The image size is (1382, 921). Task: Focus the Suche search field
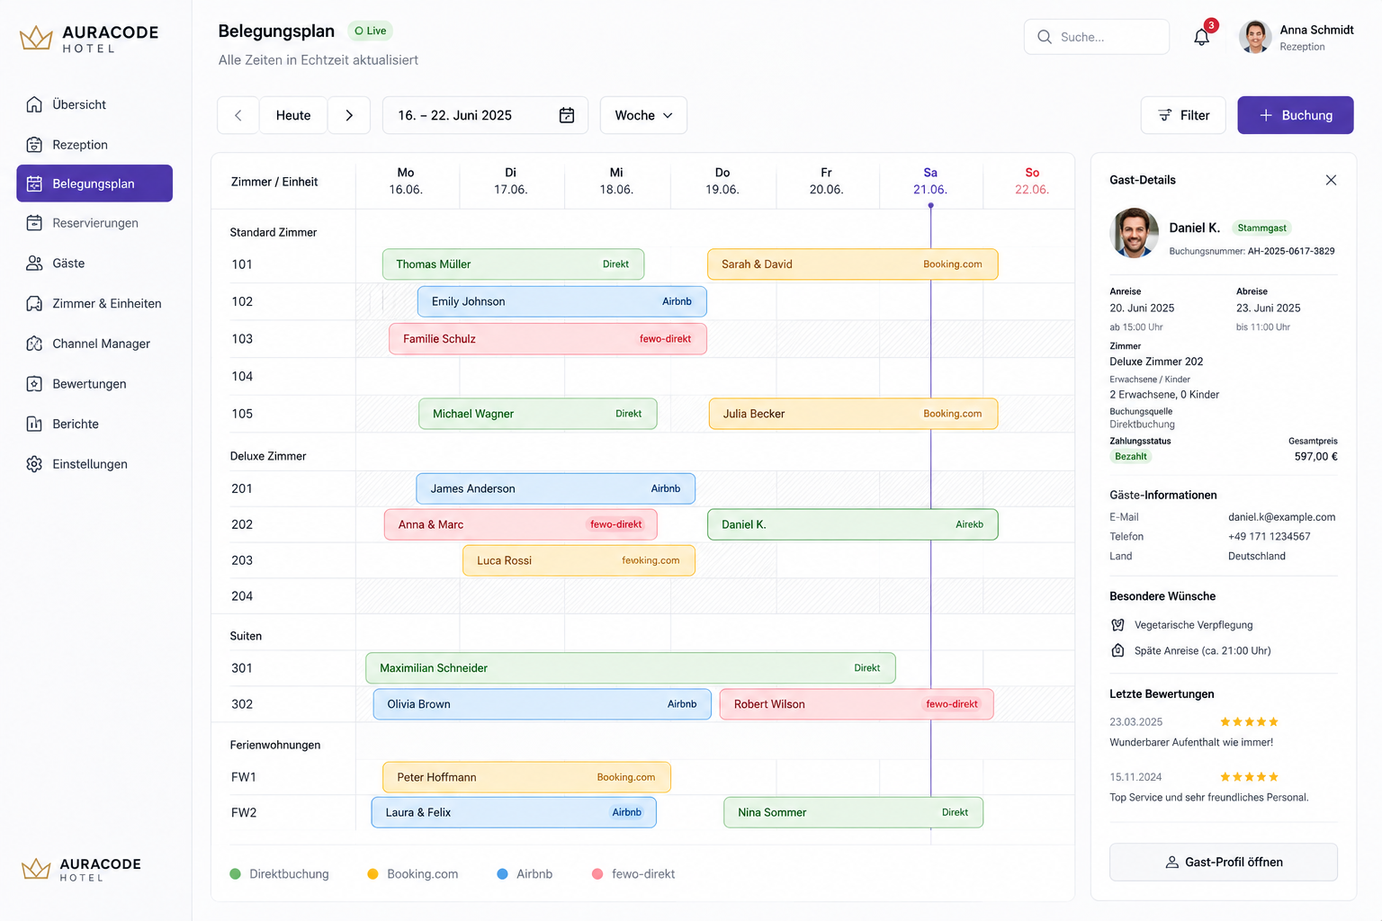click(x=1097, y=37)
